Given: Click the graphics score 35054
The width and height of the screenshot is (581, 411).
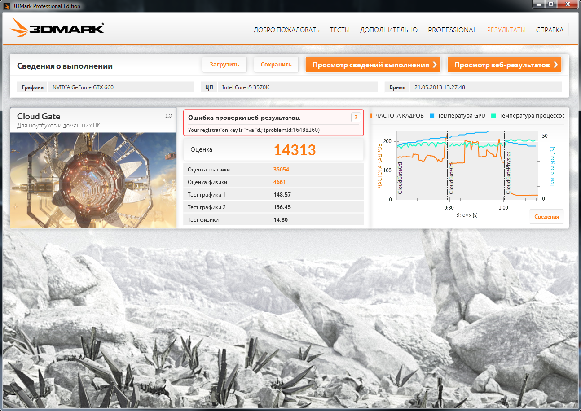Looking at the screenshot, I should coord(281,170).
